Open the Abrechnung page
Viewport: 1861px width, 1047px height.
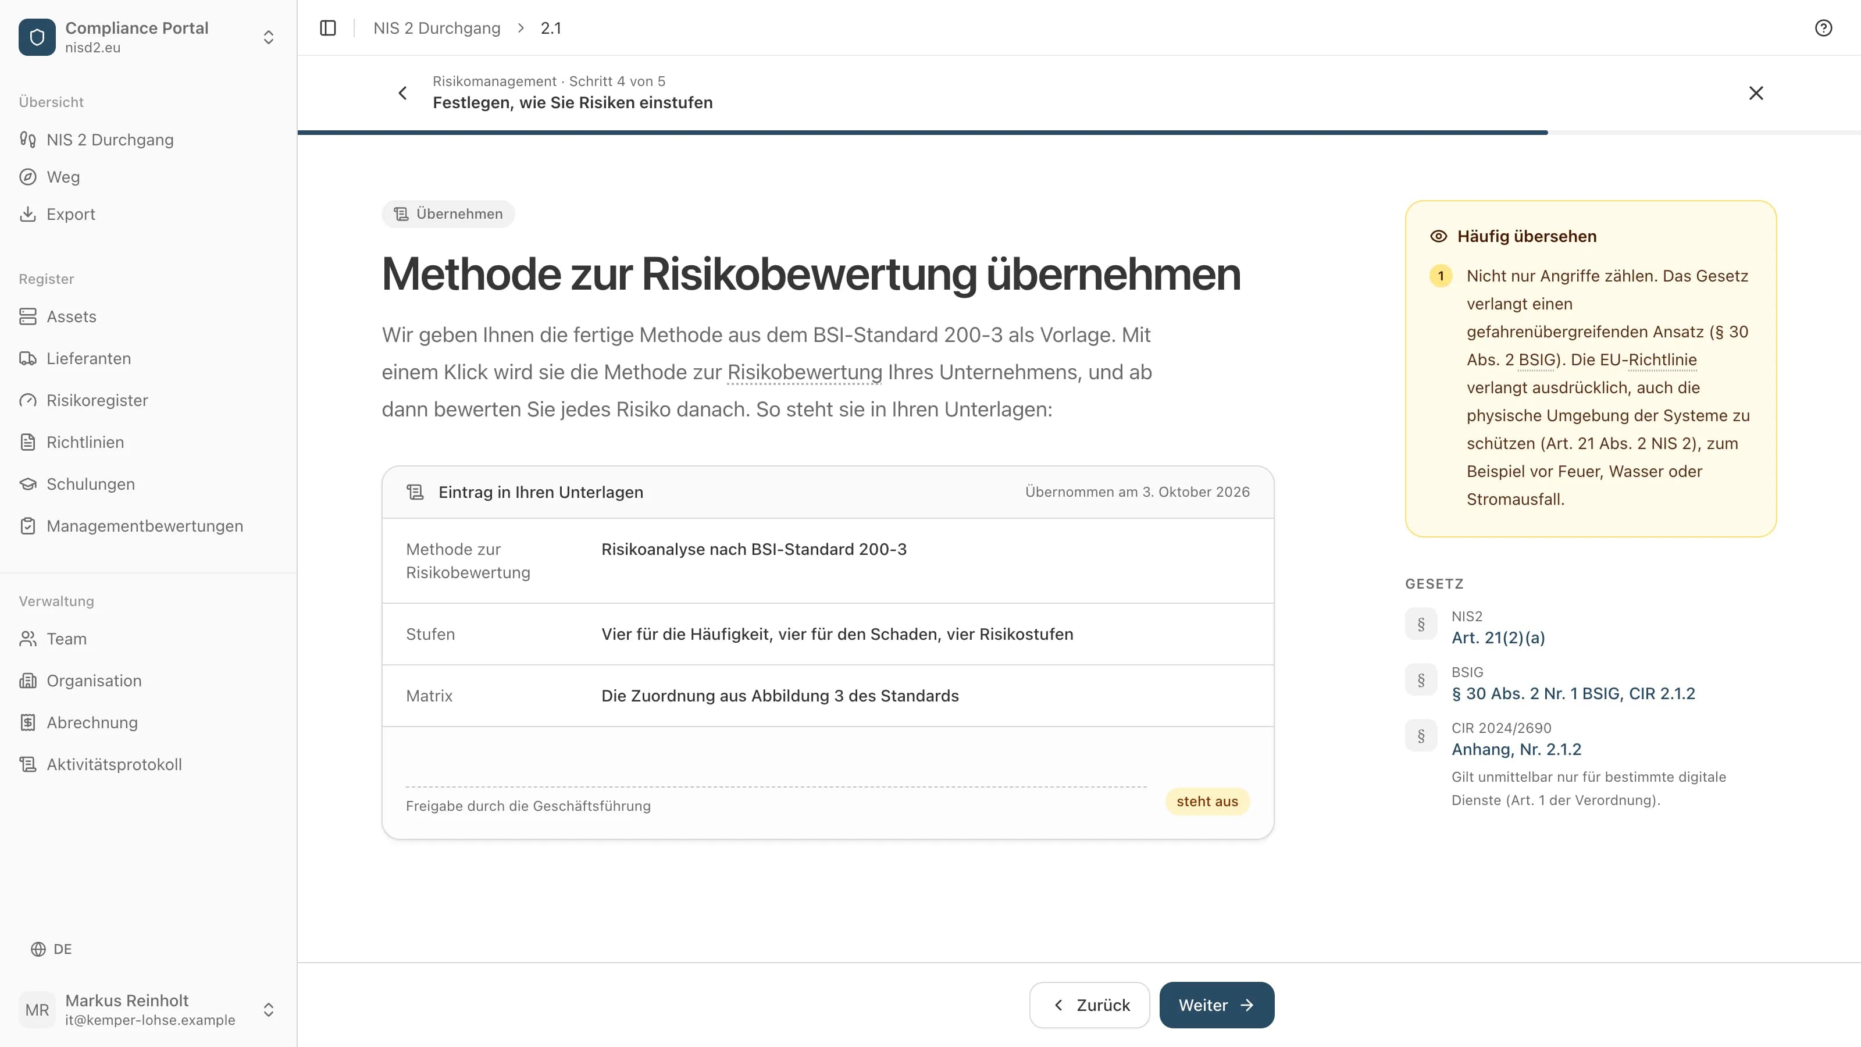coord(92,722)
